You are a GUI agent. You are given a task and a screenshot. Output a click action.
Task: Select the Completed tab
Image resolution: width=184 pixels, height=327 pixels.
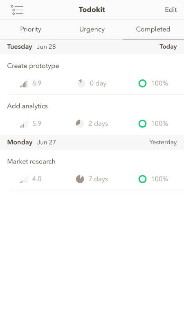coord(153,29)
